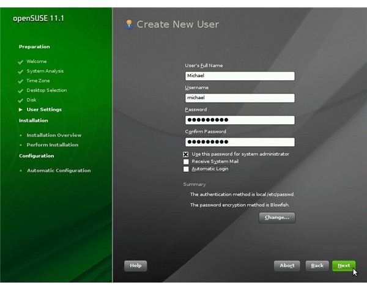
Task: Select Desktop Selection step in sidebar
Action: pos(46,90)
